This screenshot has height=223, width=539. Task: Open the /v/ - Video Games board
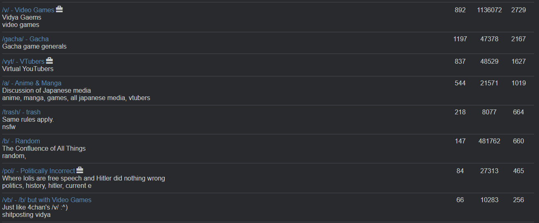pyautogui.click(x=28, y=10)
